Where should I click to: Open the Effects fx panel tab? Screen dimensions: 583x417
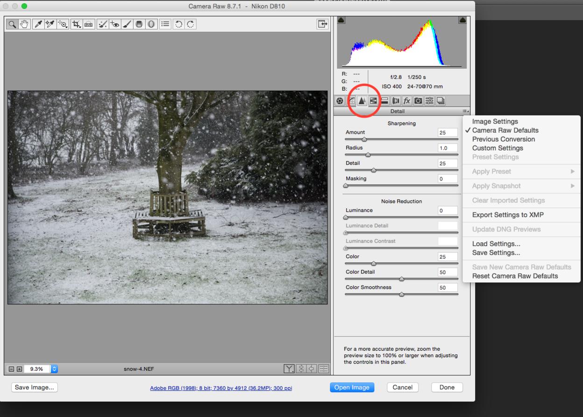coord(407,101)
